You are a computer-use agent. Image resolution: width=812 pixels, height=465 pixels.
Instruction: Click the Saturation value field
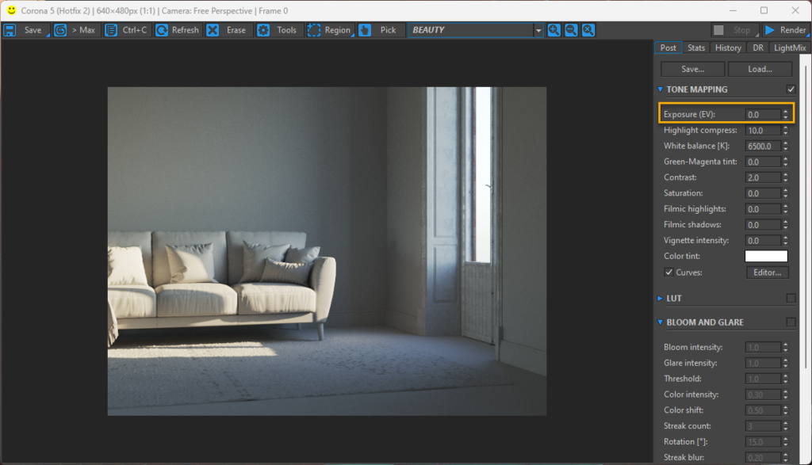pyautogui.click(x=763, y=193)
